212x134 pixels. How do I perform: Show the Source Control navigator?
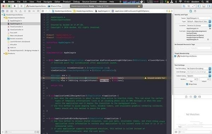point(7,11)
